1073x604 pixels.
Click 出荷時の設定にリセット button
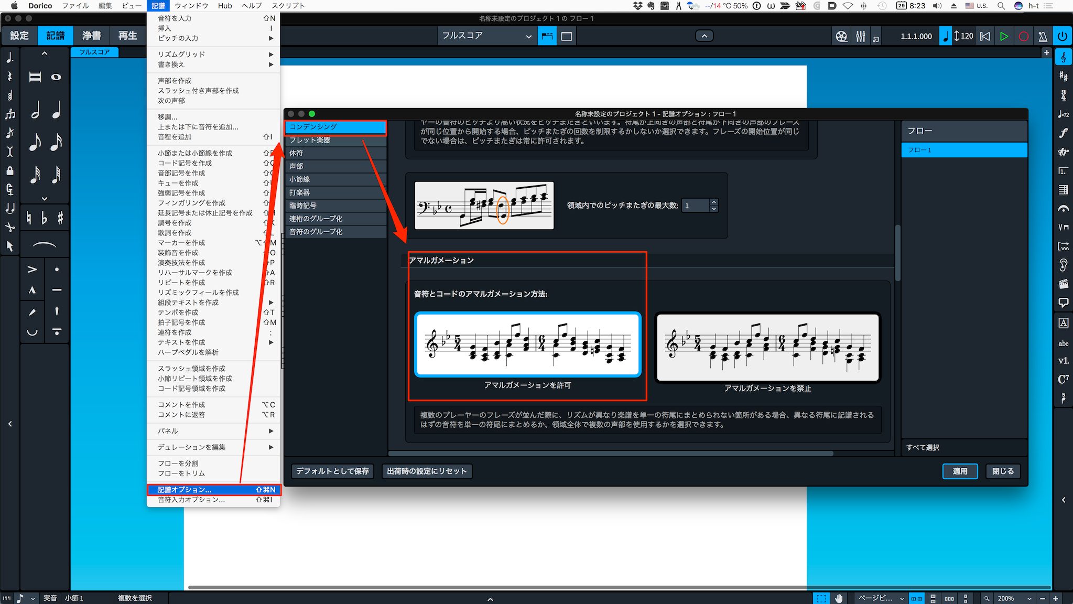(427, 471)
